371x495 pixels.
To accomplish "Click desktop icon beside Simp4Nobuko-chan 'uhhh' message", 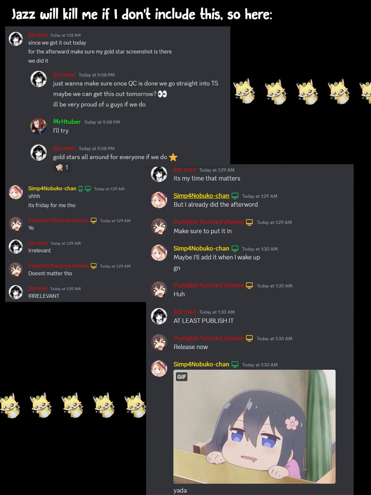I will point(88,189).
